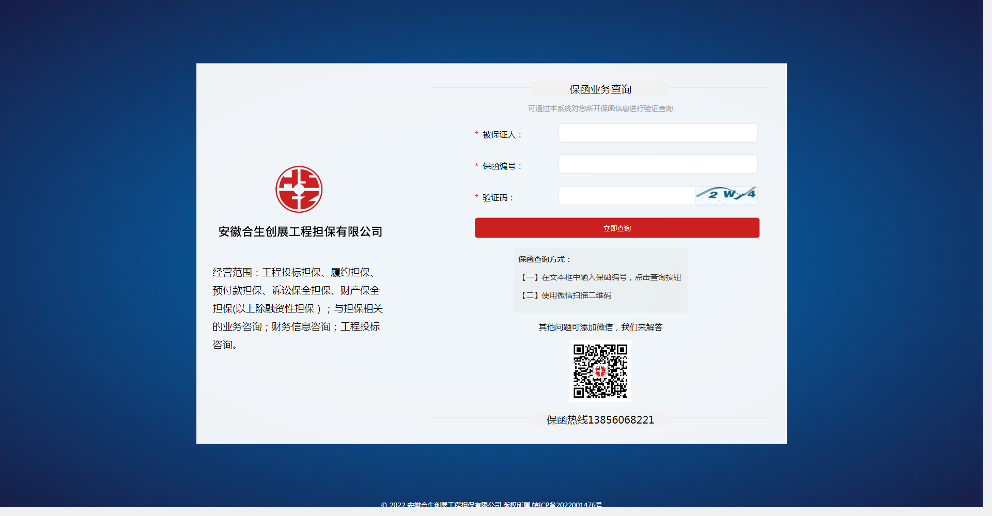The height and width of the screenshot is (516, 992).
Task: Click the 其他问题可添加微信 text
Action: tap(600, 327)
